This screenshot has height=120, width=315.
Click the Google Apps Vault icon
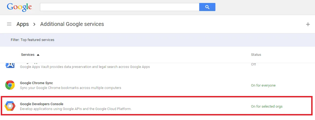10,66
